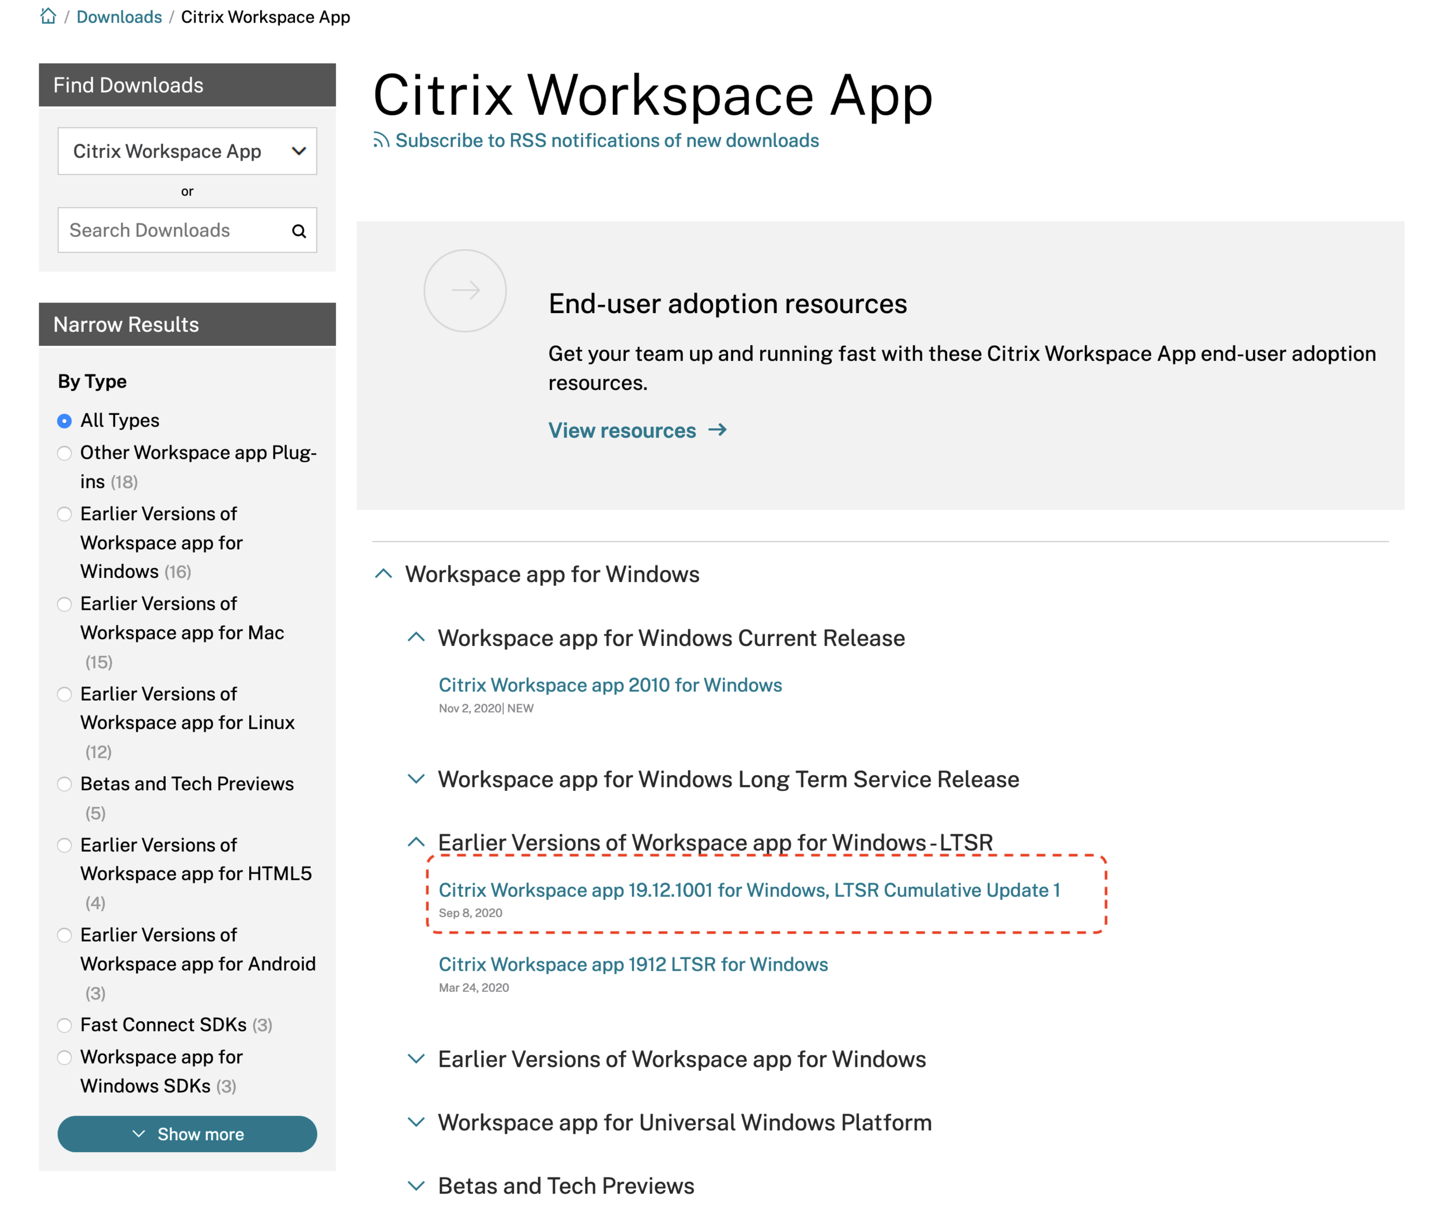
Task: Select Betas and Tech Previews radio button
Action: [x=65, y=785]
